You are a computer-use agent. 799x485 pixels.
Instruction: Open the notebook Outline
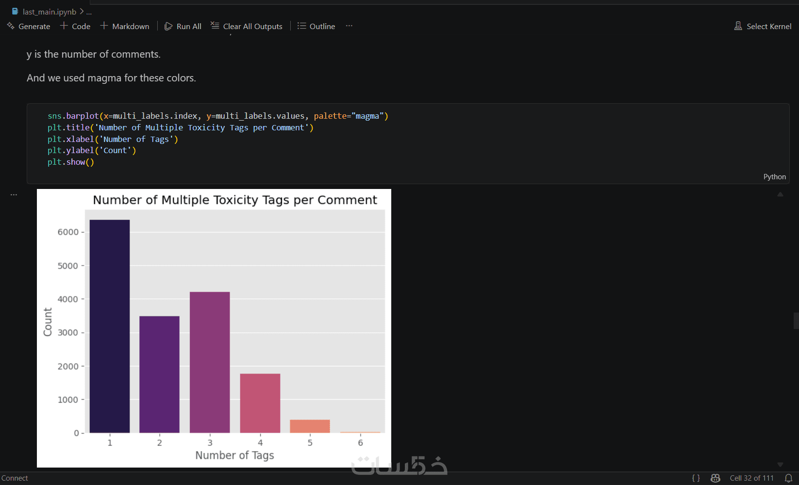pos(316,26)
